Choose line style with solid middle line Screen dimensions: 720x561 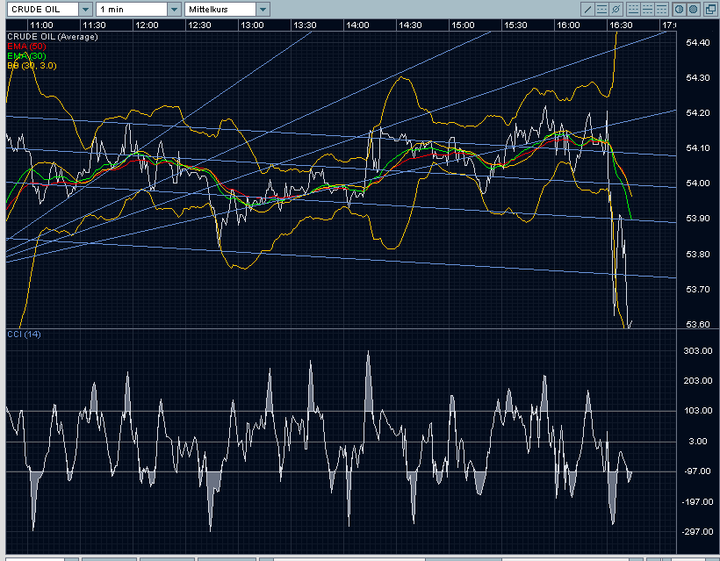(647, 9)
